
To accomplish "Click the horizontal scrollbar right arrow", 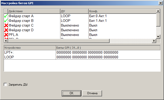I will click(154, 41).
